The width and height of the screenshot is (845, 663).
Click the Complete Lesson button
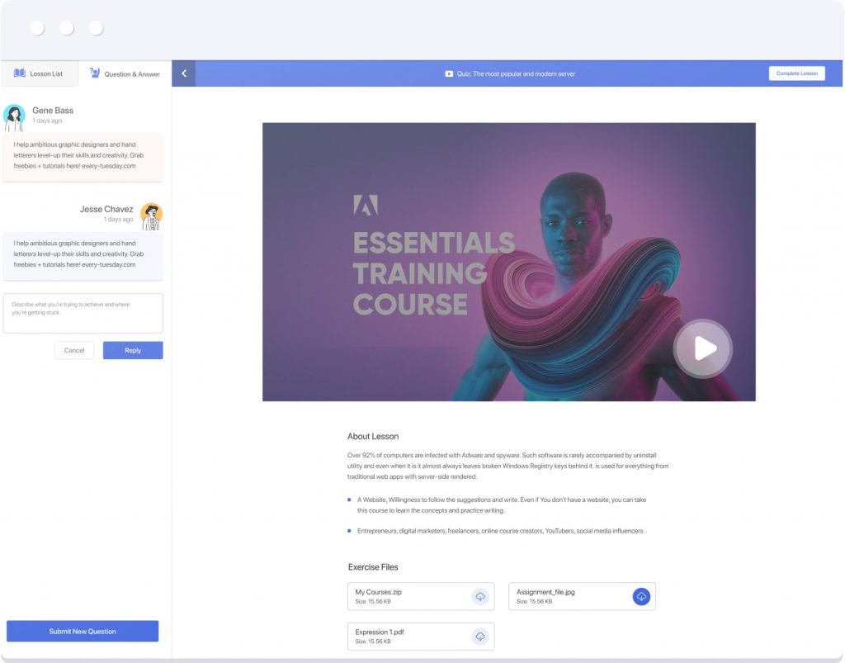[796, 73]
